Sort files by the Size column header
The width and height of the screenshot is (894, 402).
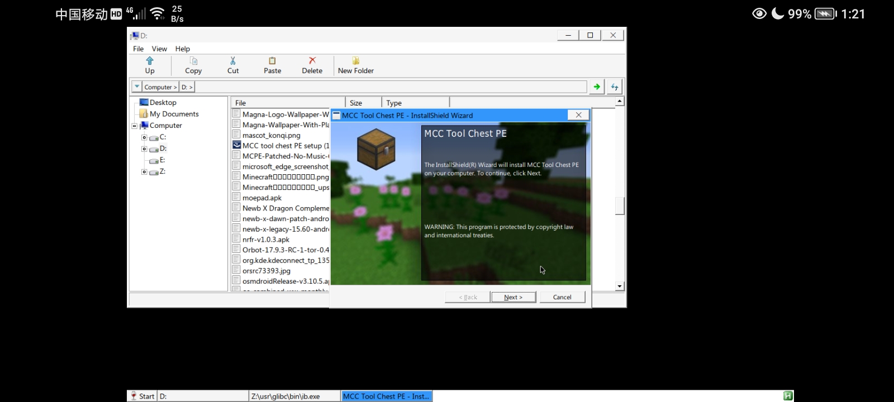click(364, 103)
